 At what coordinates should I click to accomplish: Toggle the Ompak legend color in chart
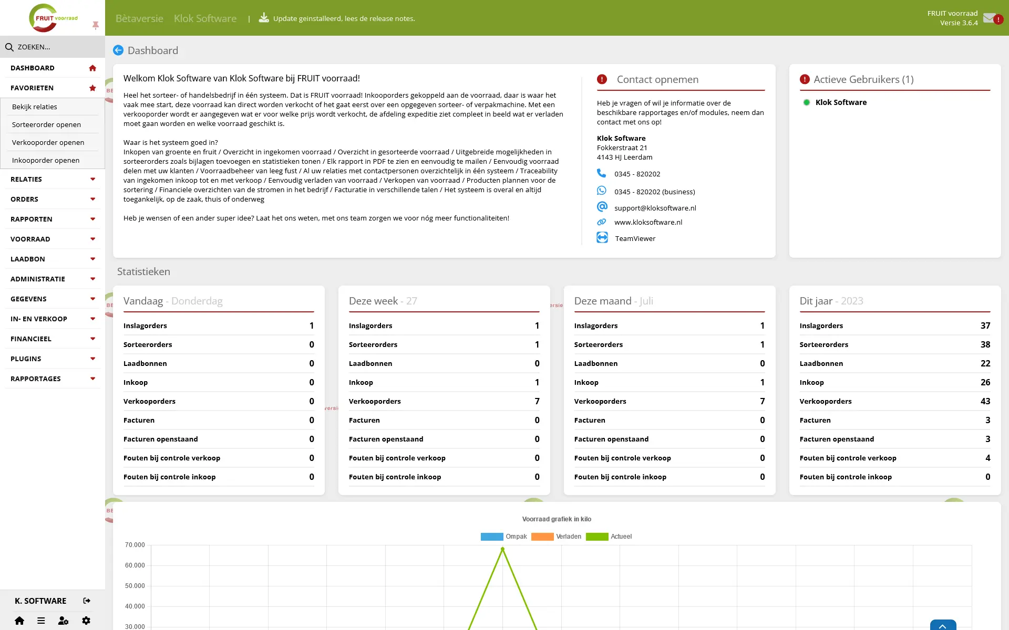[492, 537]
